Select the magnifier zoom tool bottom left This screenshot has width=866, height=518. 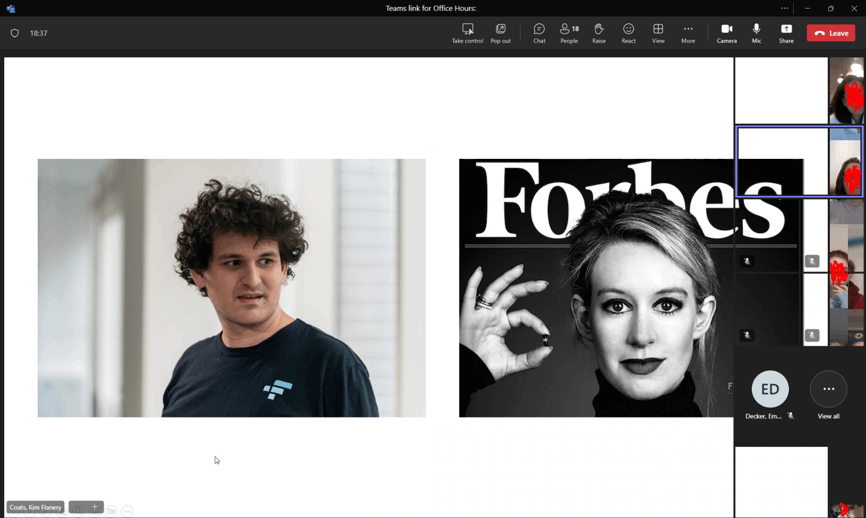[x=78, y=511]
